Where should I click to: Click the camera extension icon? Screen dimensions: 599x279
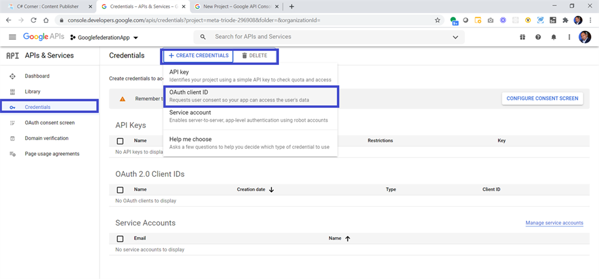[490, 20]
